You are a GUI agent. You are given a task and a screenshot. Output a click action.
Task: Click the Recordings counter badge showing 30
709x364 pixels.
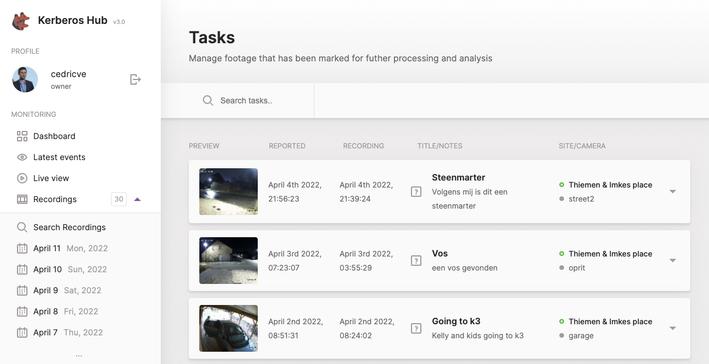click(119, 199)
